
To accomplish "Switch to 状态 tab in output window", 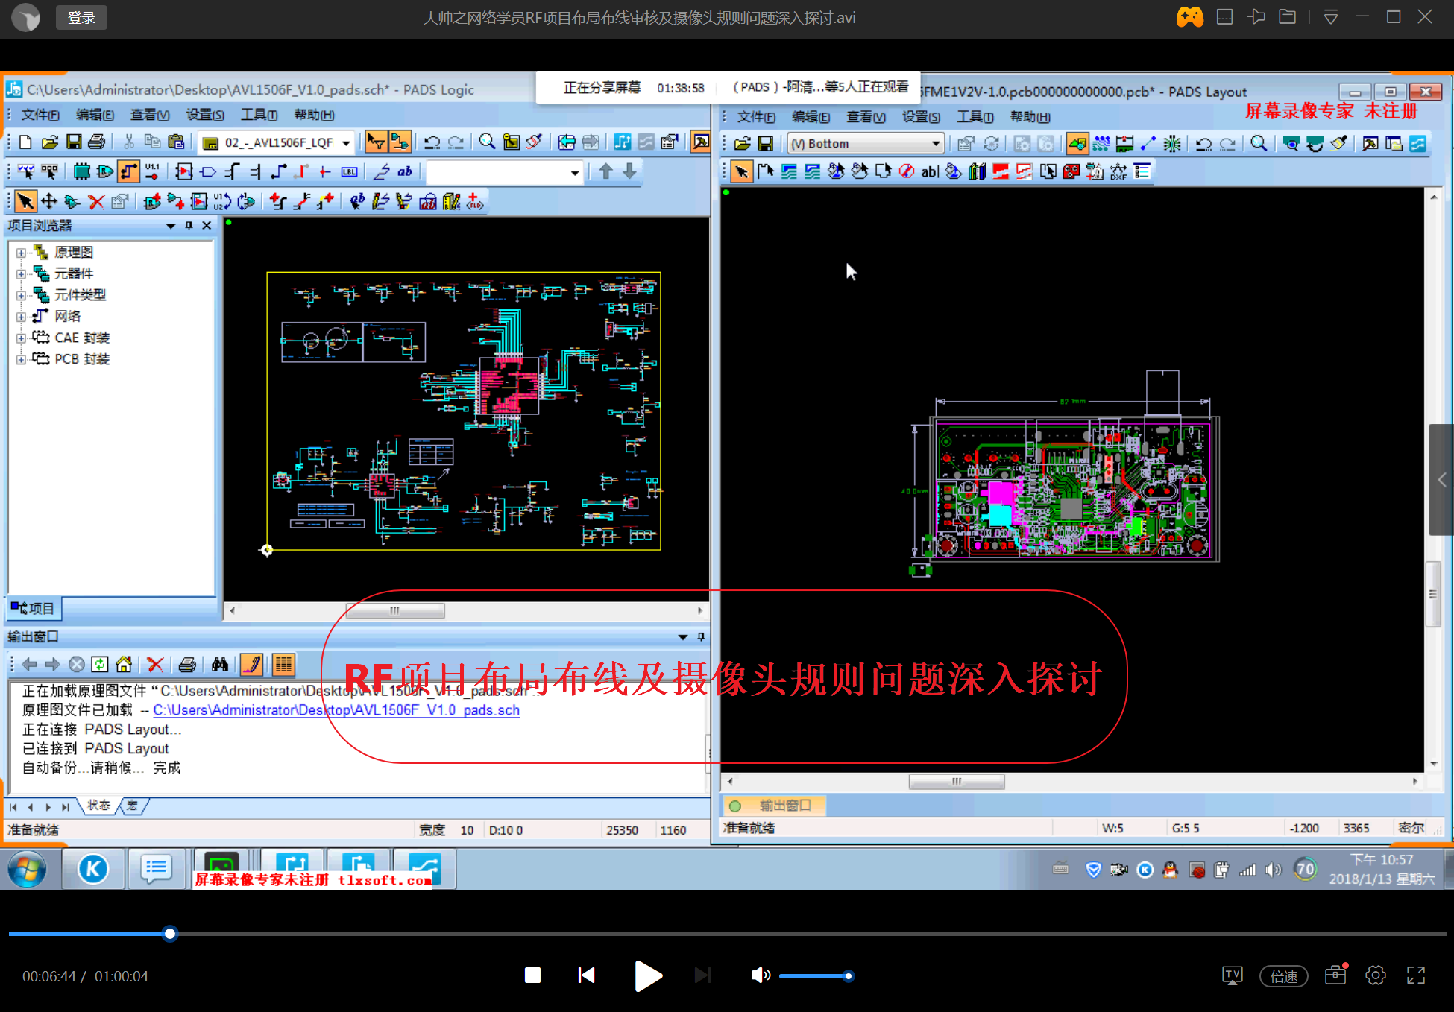I will pos(98,806).
